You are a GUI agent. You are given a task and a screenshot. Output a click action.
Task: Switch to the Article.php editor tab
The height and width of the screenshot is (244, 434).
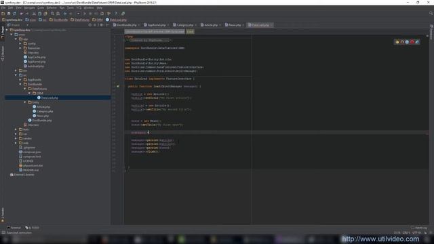tap(211, 25)
